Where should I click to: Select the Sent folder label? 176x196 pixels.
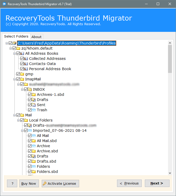click(41, 105)
